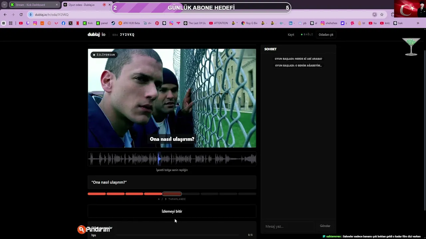Reload the dublaj.io page
Screen dimensions: 426x239
tap(21, 15)
